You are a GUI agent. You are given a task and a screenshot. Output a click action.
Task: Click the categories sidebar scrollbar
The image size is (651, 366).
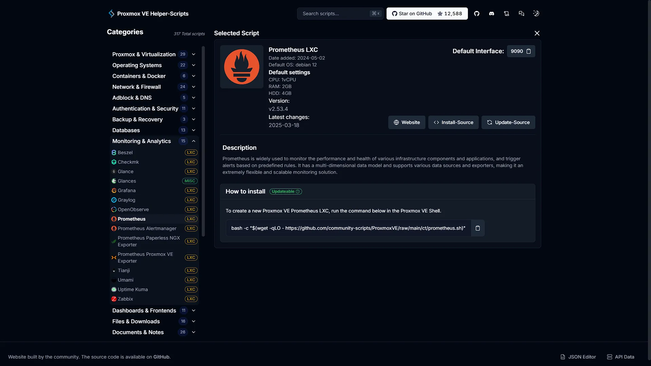coord(203,141)
